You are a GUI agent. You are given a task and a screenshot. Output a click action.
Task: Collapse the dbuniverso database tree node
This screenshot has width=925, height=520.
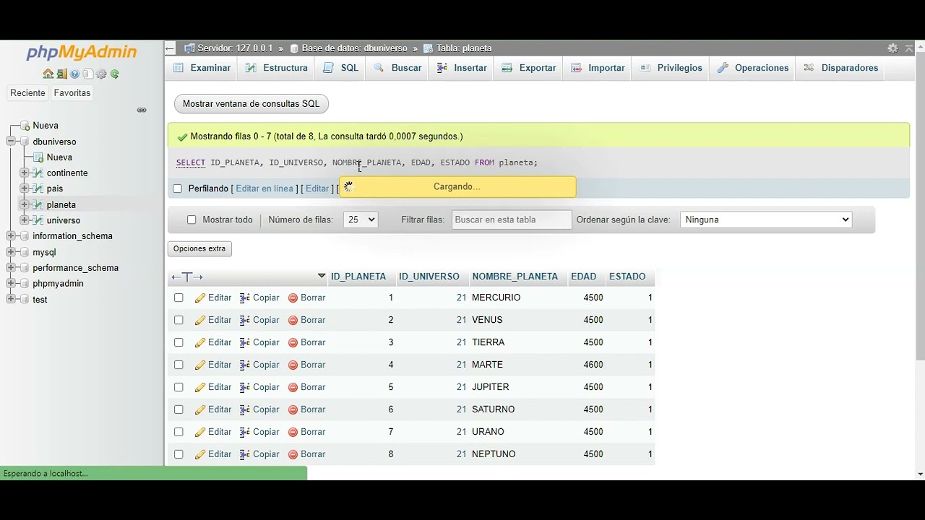11,142
